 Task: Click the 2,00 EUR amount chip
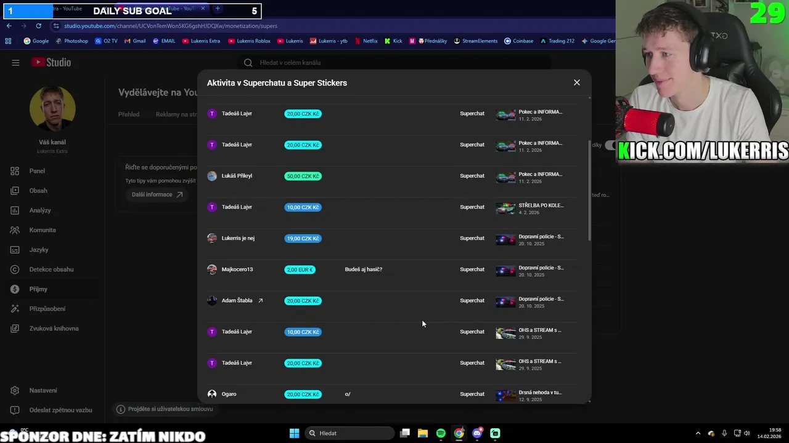(x=300, y=269)
